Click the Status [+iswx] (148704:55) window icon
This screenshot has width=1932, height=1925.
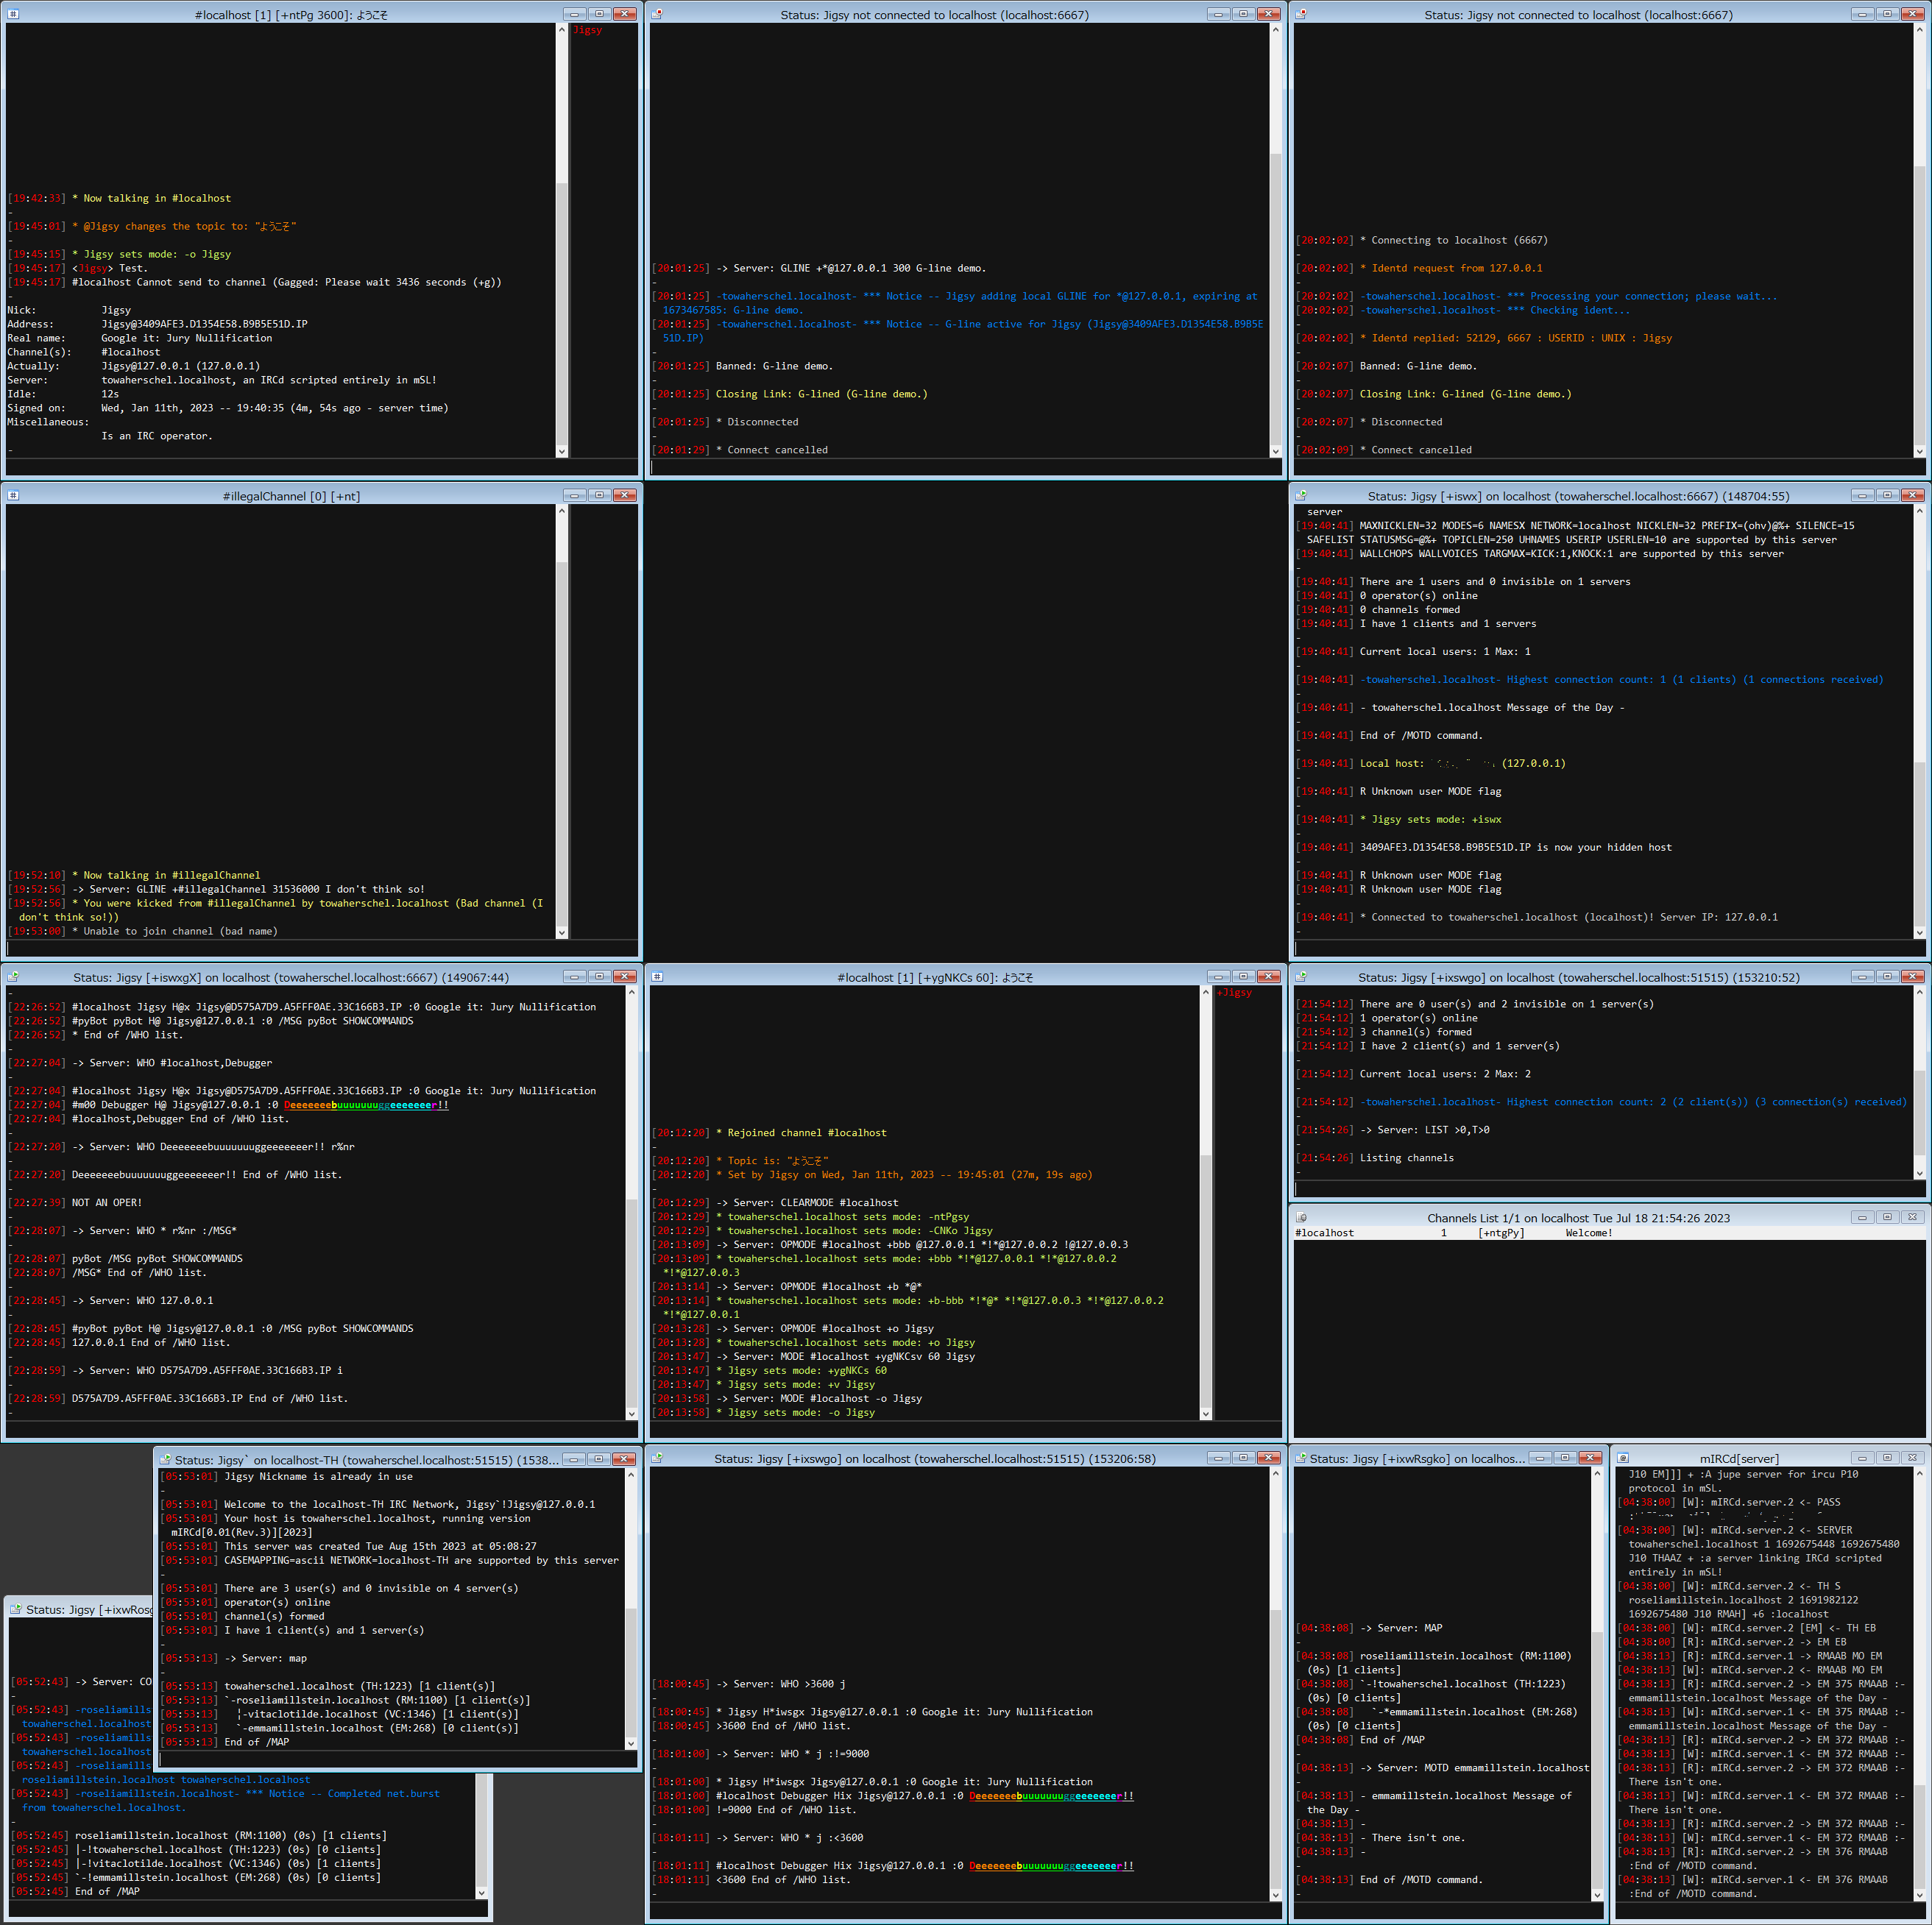[1301, 495]
